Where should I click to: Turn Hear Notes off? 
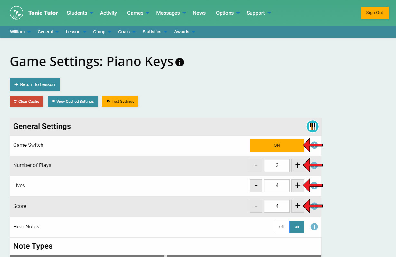pyautogui.click(x=282, y=227)
